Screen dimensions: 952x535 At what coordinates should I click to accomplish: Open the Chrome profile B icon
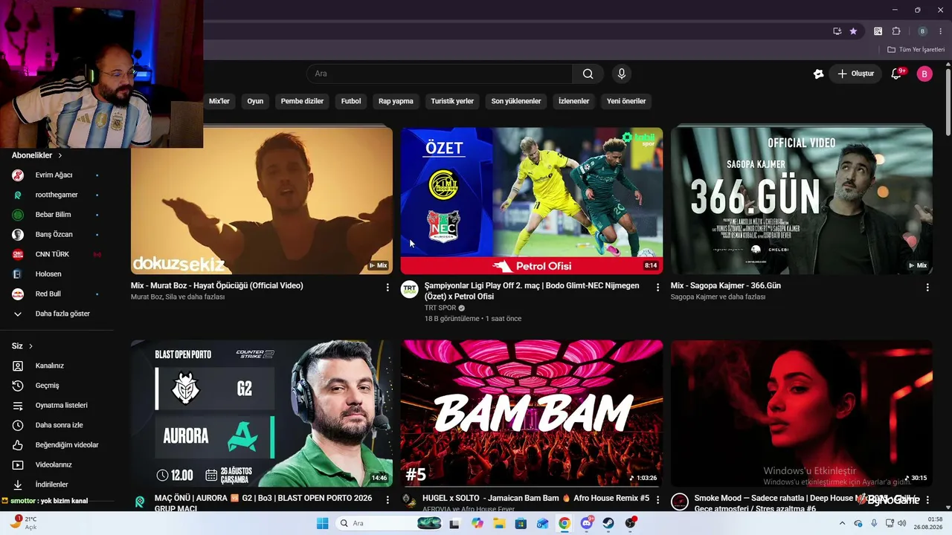coord(923,31)
